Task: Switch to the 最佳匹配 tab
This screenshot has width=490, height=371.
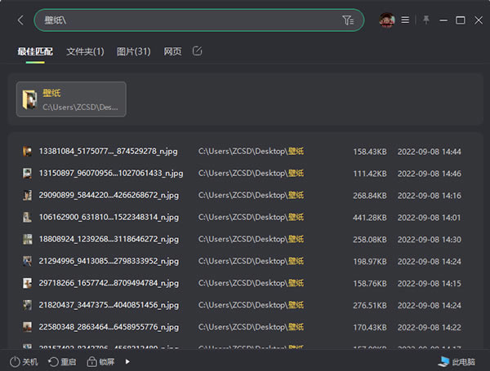Action: click(x=35, y=52)
